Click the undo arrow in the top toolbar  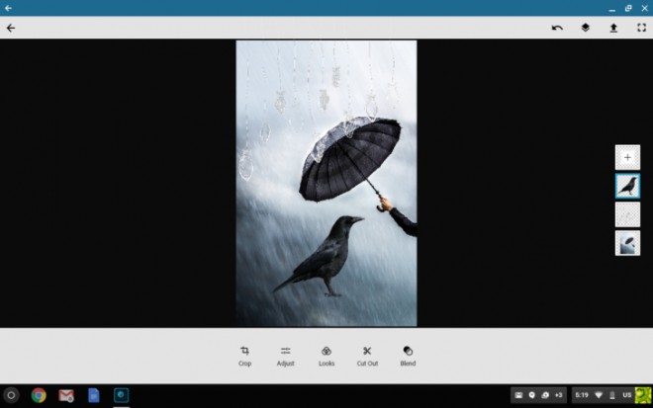[557, 28]
